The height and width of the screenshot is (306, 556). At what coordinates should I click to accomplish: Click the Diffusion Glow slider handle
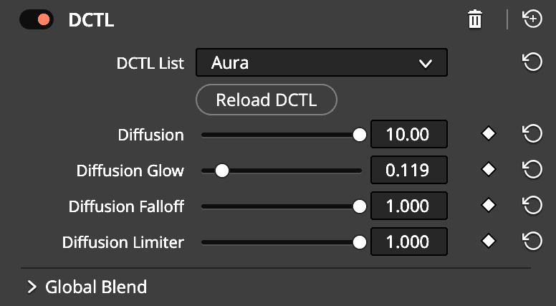click(x=222, y=171)
